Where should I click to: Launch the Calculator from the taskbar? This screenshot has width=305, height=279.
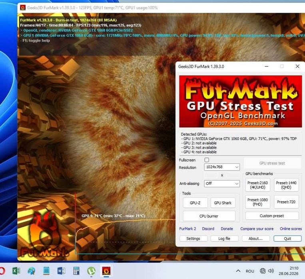(x=76, y=271)
